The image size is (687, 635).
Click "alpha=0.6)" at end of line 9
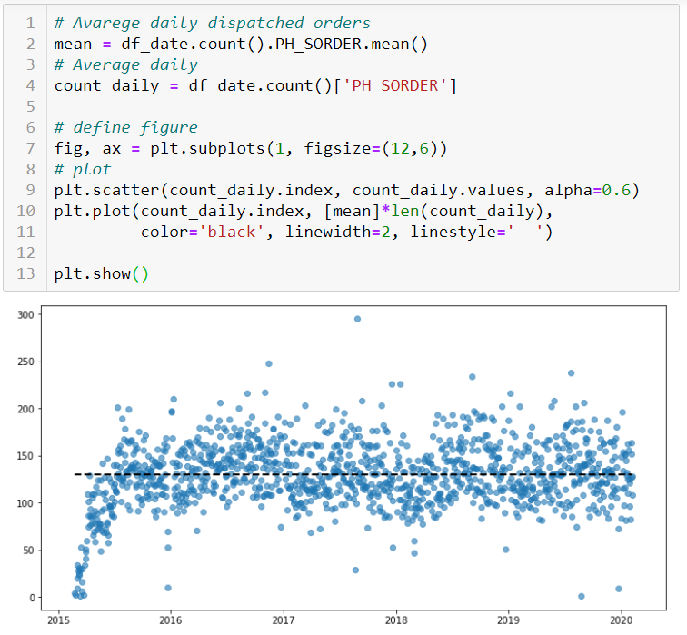coord(592,191)
